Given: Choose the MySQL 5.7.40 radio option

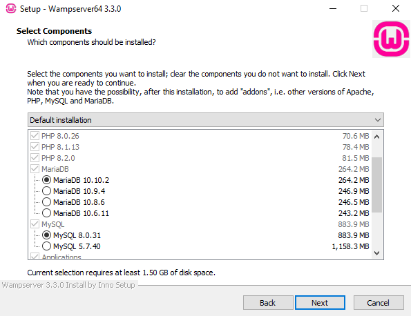Looking at the screenshot, I should pos(46,246).
